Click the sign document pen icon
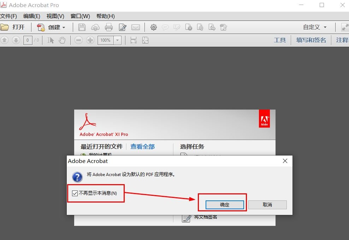The image size is (349, 240). click(123, 27)
